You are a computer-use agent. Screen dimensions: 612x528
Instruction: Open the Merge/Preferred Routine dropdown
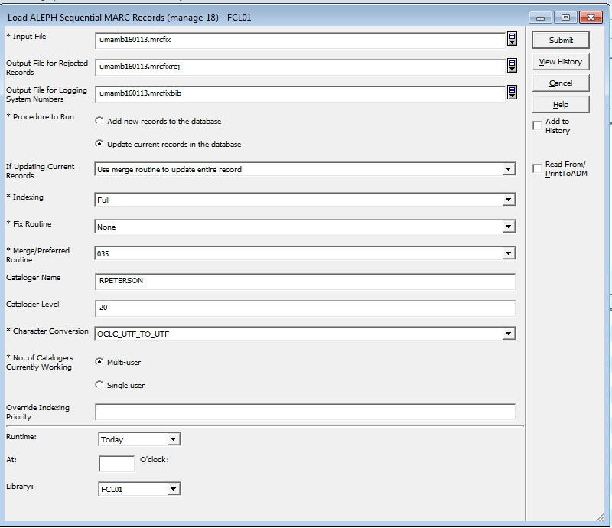pos(508,253)
